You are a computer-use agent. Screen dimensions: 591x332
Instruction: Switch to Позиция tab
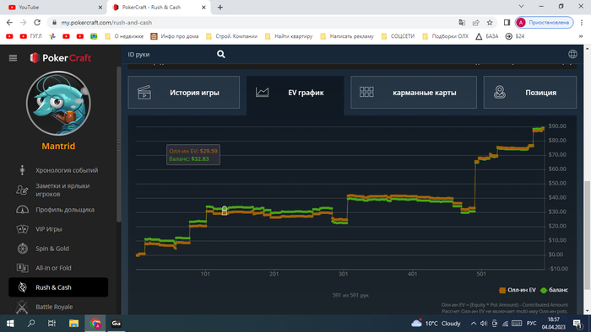(530, 93)
